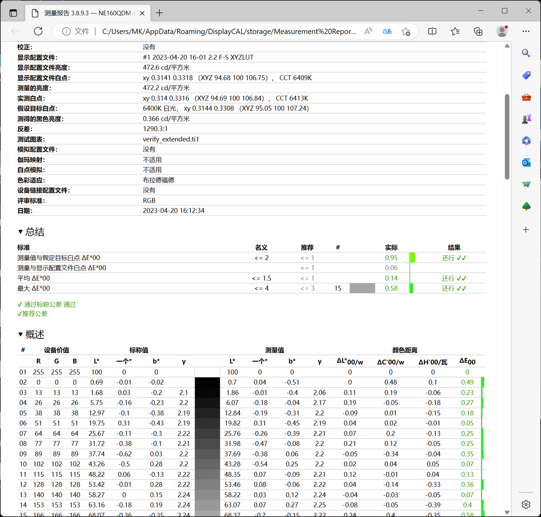Open Settings and more ellipsis menu
The width and height of the screenshot is (541, 517).
coord(526,32)
